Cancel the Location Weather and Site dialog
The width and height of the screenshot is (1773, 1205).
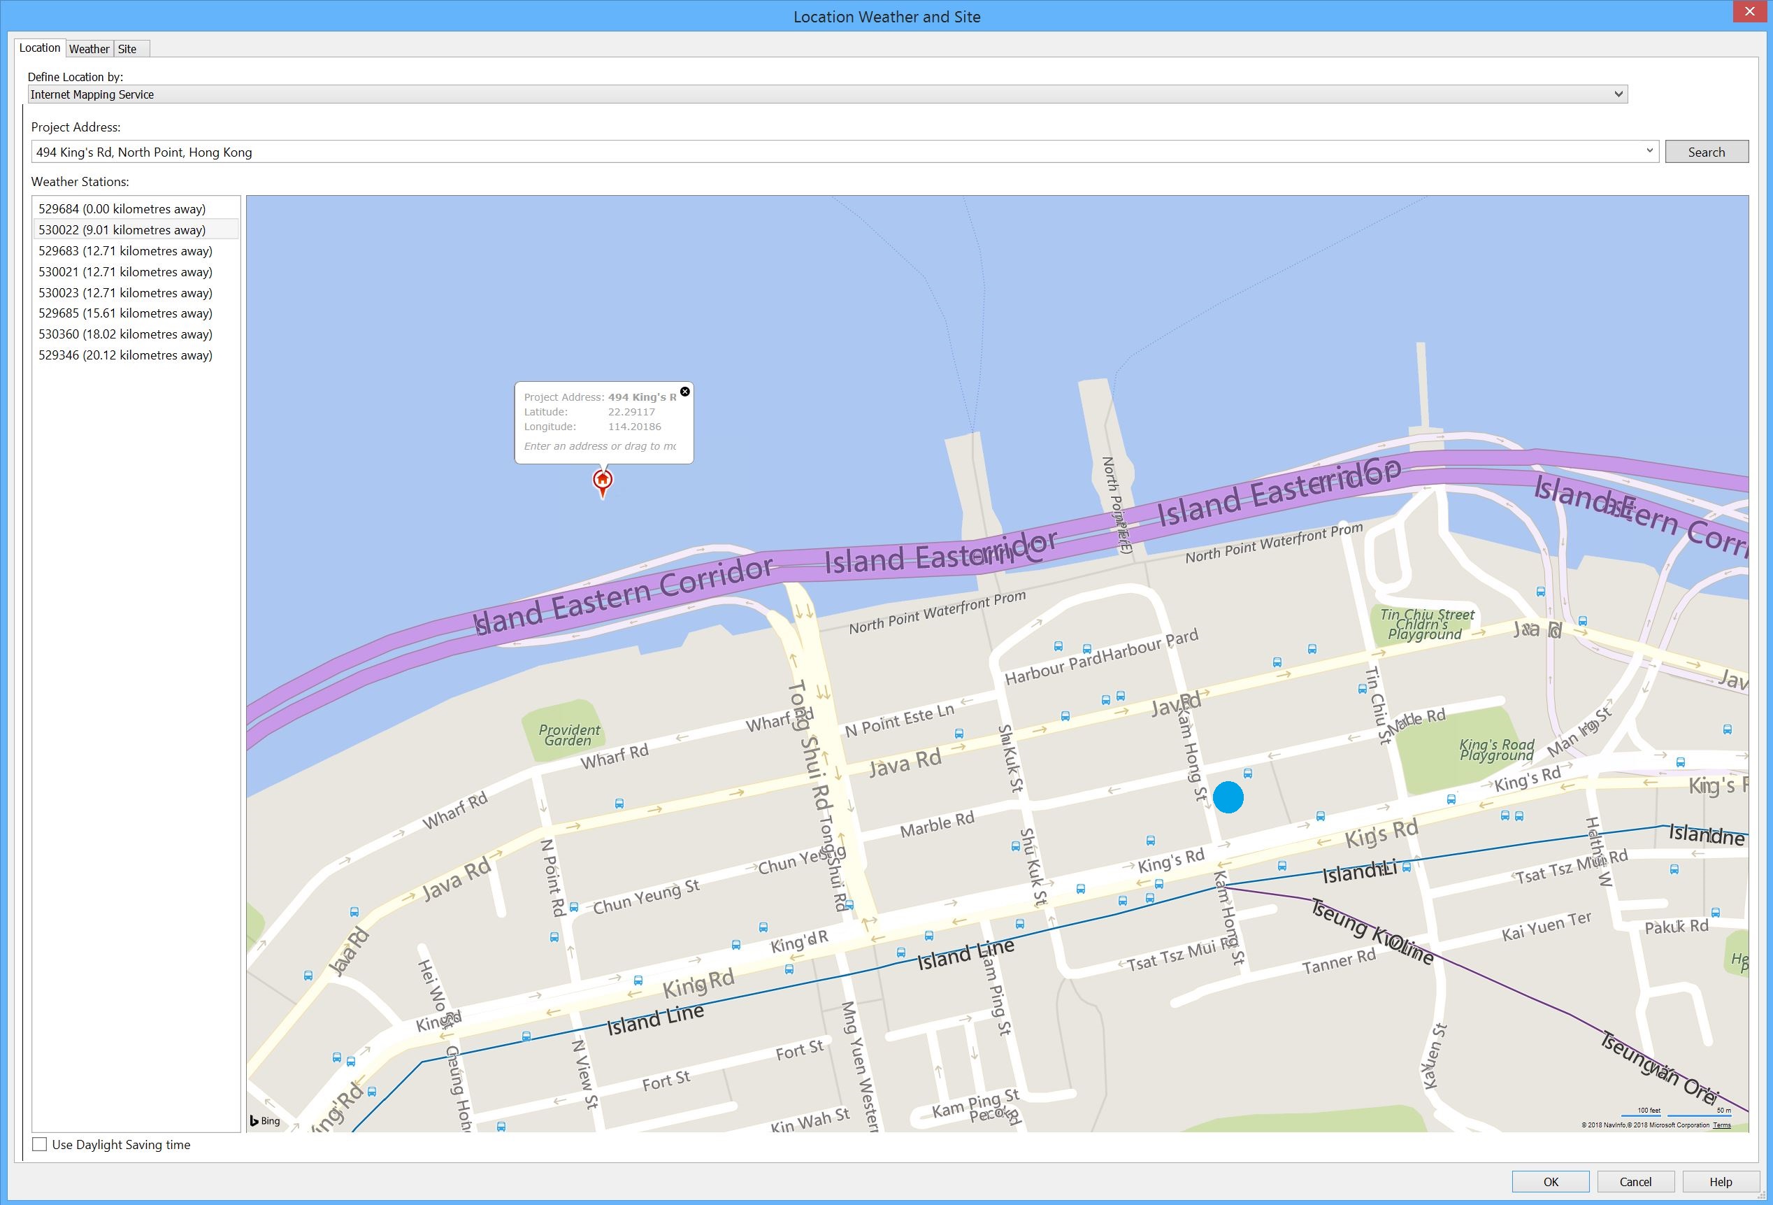pos(1635,1181)
